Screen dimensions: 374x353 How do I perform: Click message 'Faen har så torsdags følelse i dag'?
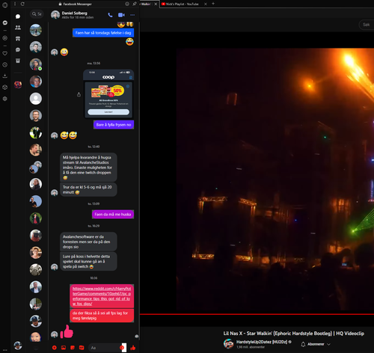click(x=103, y=33)
